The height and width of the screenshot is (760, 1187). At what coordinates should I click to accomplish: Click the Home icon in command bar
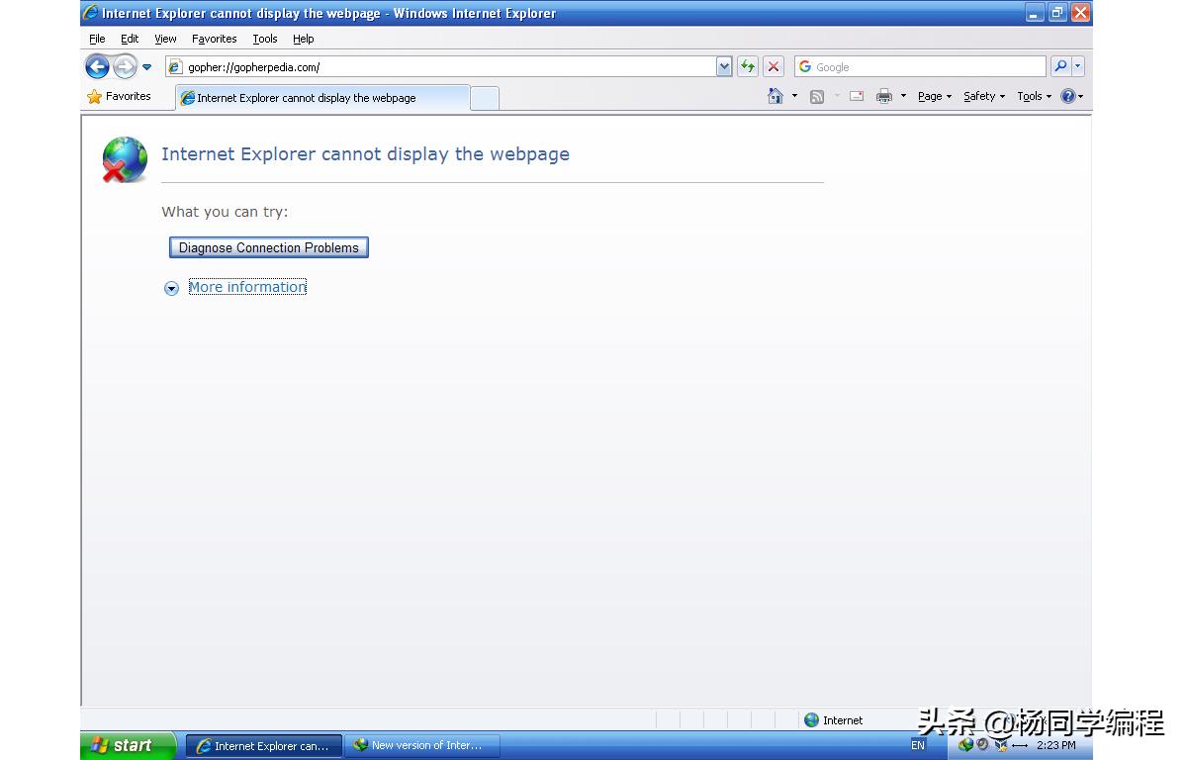[776, 96]
